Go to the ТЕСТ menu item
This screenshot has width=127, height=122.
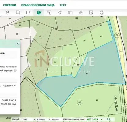(x=63, y=5)
